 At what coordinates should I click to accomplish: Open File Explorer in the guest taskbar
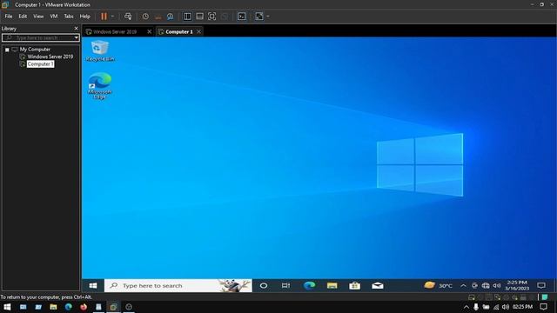(332, 286)
